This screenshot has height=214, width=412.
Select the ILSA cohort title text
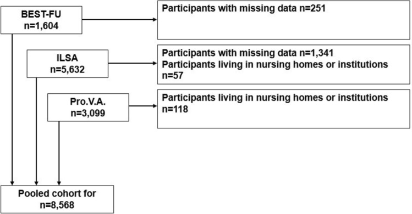tap(67, 58)
